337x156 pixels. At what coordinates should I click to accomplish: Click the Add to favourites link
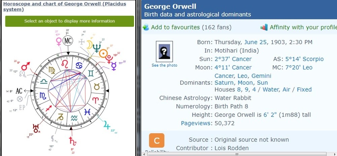coord(175,27)
